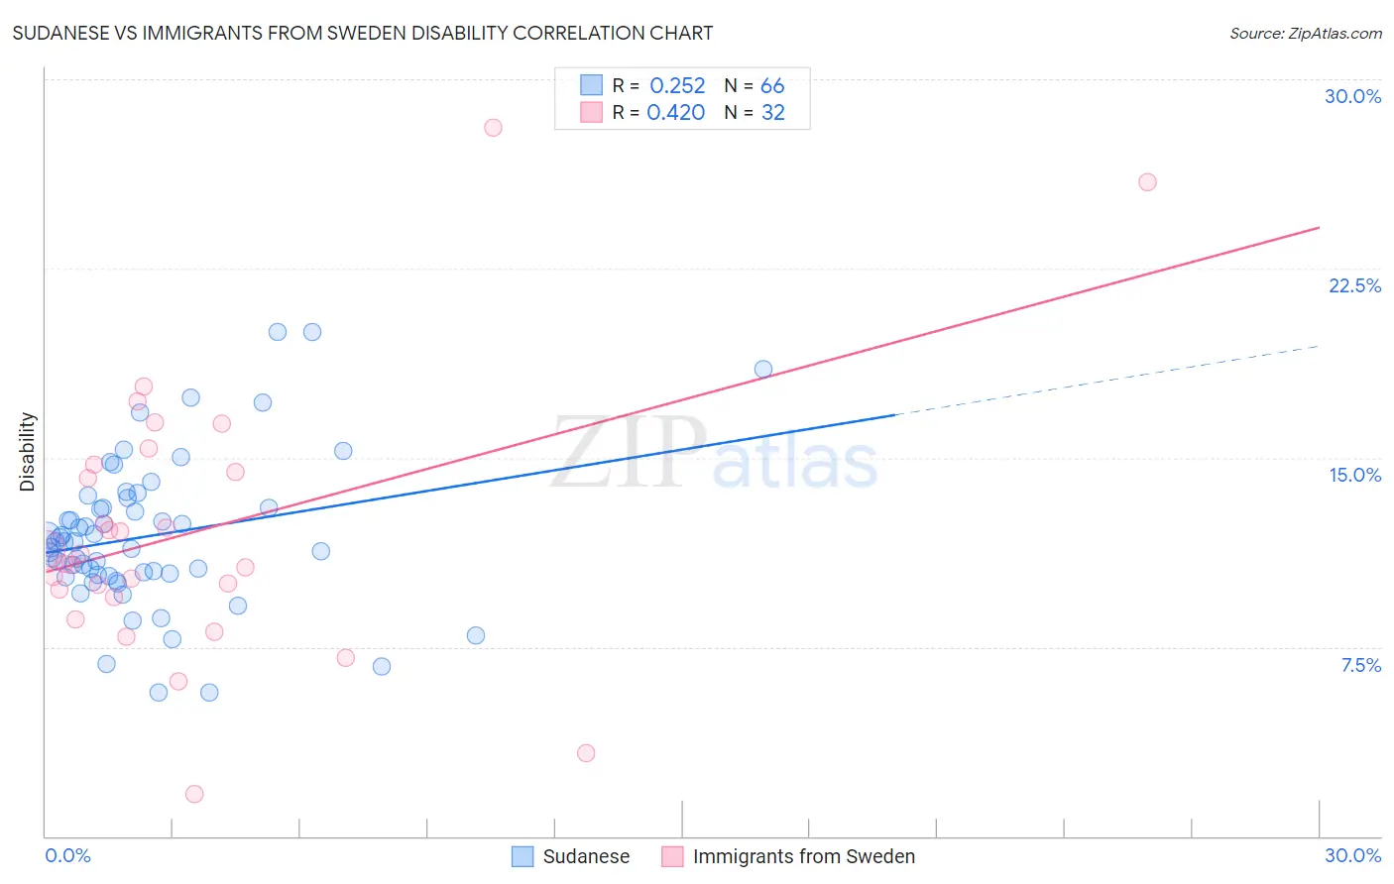Select the pink outlier point near 28%
1394x884 pixels.
493,127
